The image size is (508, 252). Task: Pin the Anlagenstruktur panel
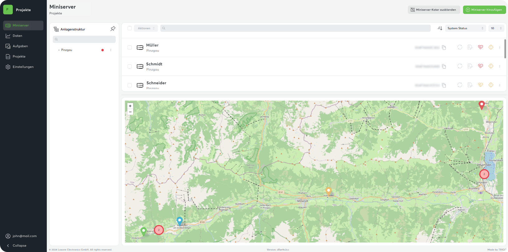click(x=113, y=29)
